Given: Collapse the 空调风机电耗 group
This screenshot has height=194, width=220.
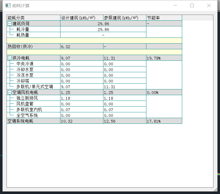Looking at the screenshot, I should (x=10, y=93).
